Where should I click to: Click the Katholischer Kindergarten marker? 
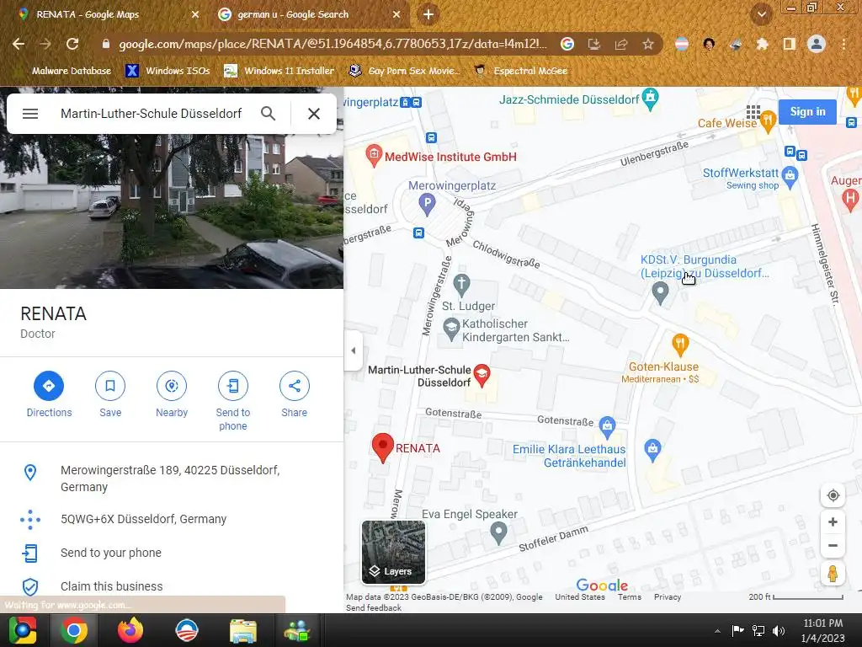(451, 329)
